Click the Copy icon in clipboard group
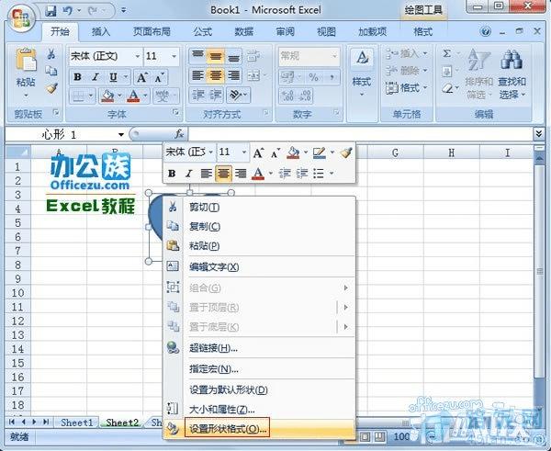 pos(51,71)
